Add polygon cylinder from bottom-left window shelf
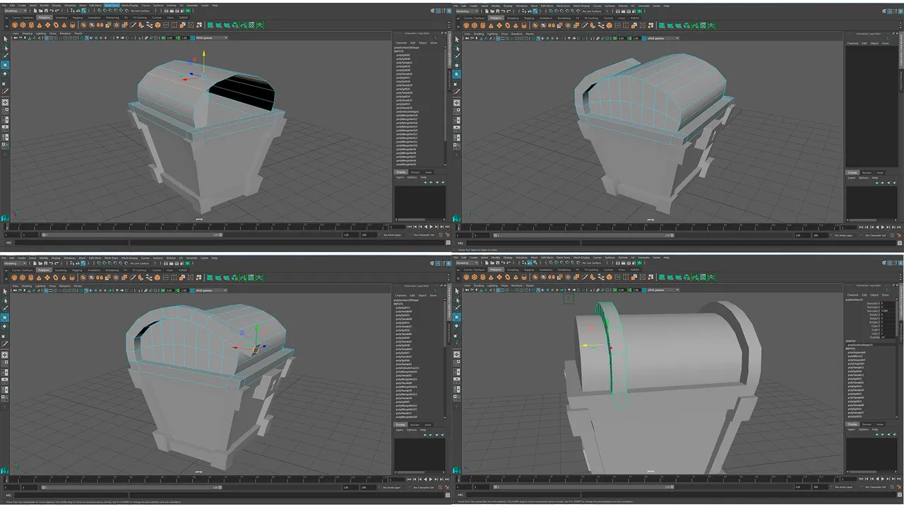904x508 pixels. (32, 277)
